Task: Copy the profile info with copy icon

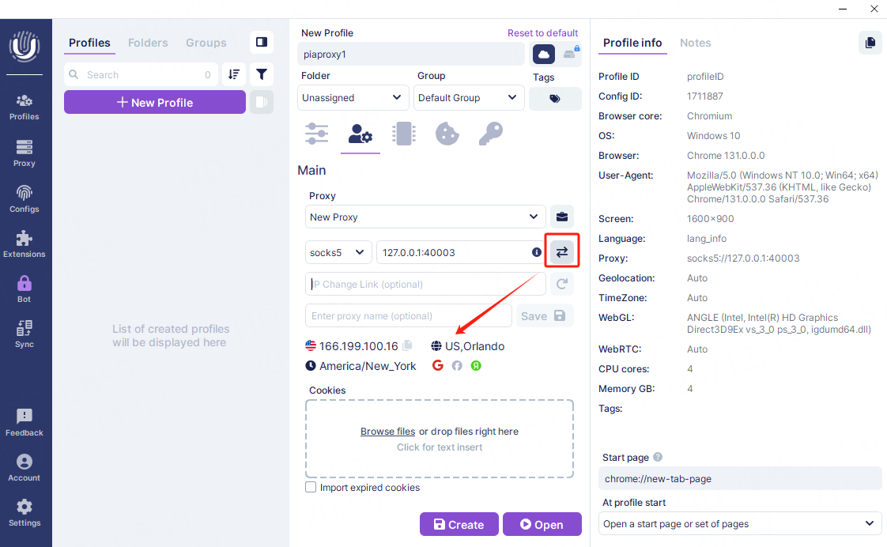Action: point(870,43)
